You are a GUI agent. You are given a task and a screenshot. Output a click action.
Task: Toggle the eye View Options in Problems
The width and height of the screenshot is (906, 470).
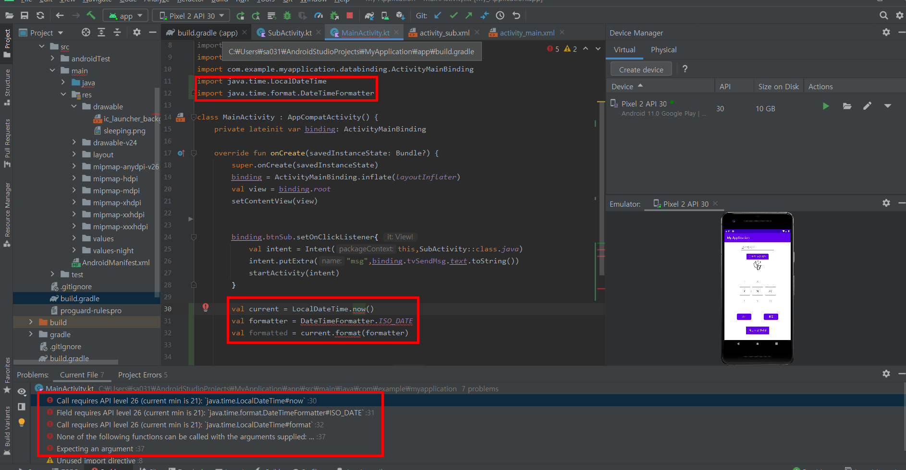coord(22,392)
